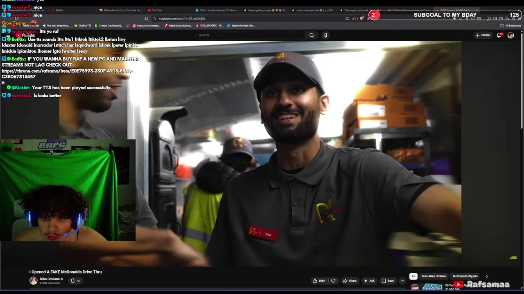
Task: Switch to They aged pretty well tab
Action: pyautogui.click(x=361, y=10)
